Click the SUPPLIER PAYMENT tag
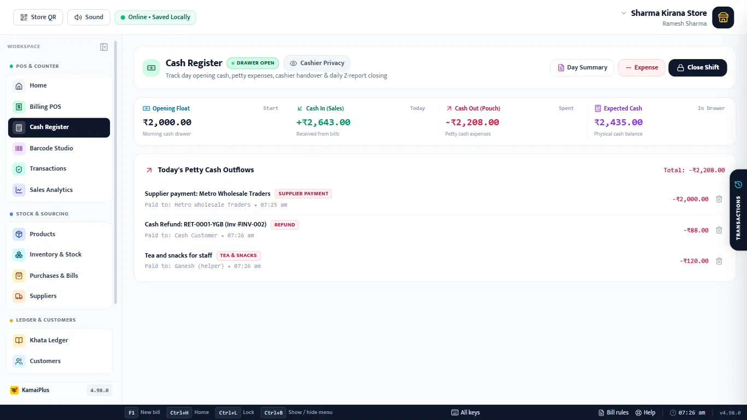Image resolution: width=747 pixels, height=420 pixels. click(304, 194)
